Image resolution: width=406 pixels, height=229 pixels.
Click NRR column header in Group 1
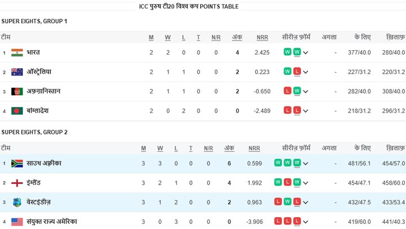262,38
